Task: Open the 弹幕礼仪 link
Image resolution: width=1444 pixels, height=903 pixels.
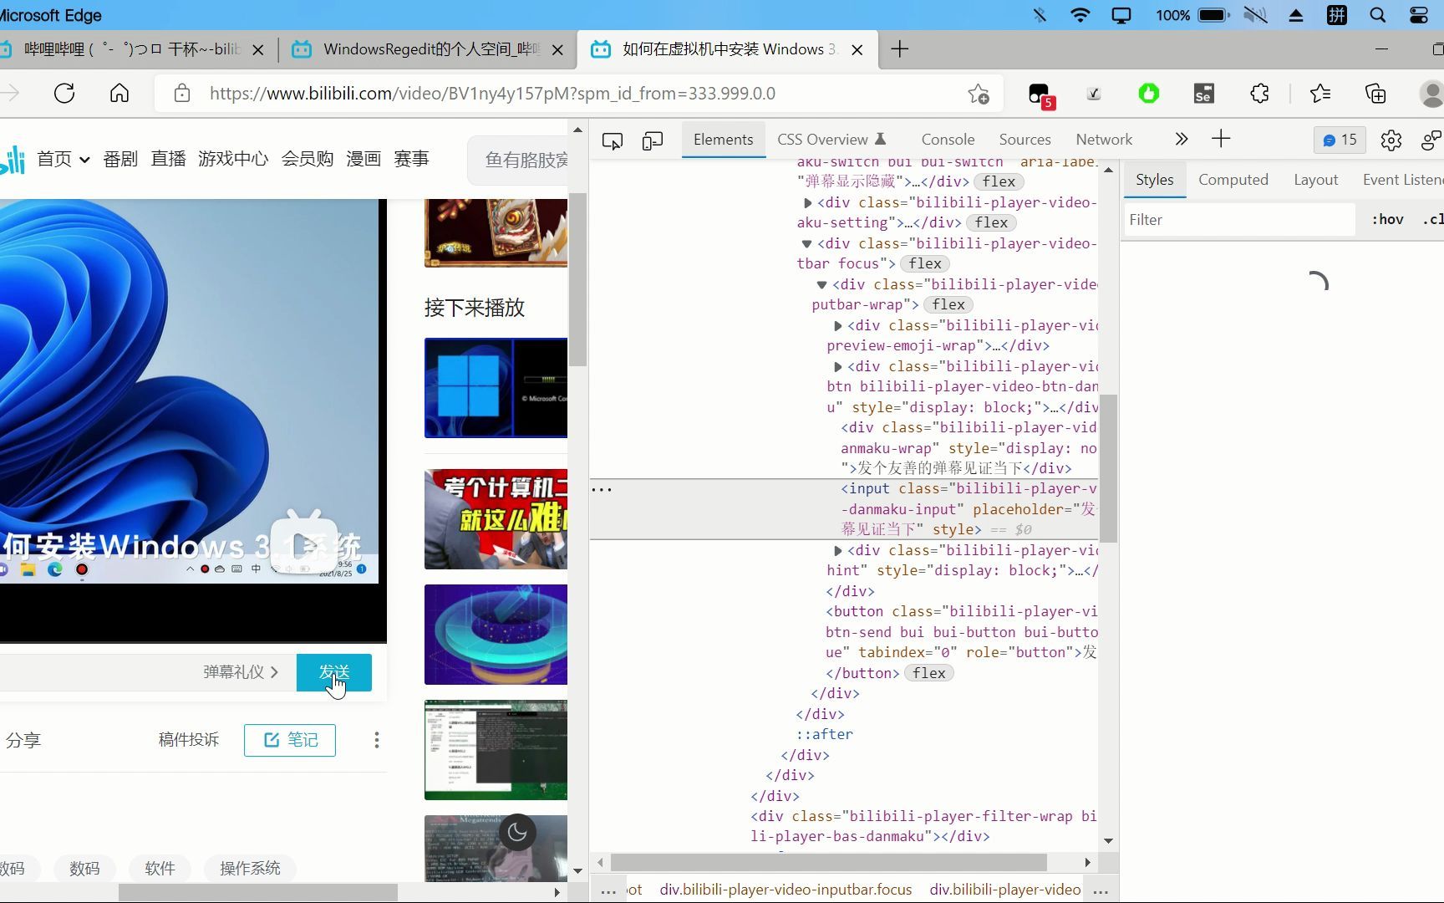Action: pos(241,672)
